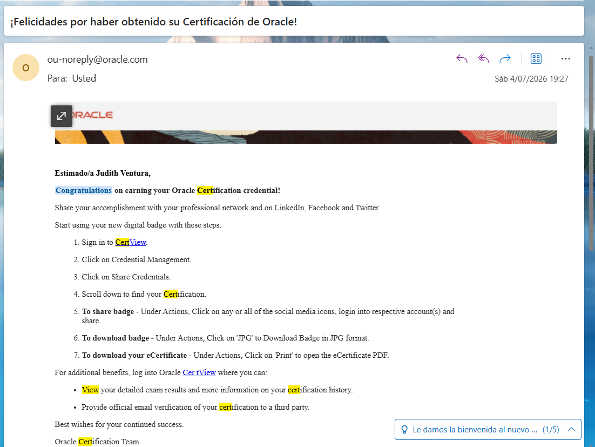This screenshot has width=595, height=447.
Task: Click 'Oracle Certification Team' signature
Action: pos(97,442)
